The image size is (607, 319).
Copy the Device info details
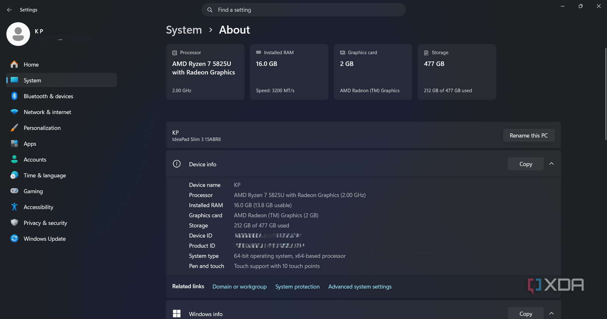(x=526, y=164)
